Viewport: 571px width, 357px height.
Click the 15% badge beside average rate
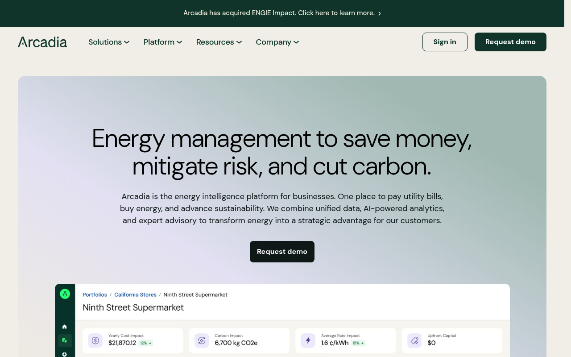358,343
